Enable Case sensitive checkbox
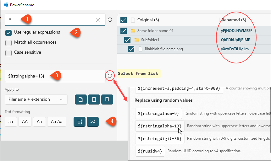The image size is (271, 161). 8,53
